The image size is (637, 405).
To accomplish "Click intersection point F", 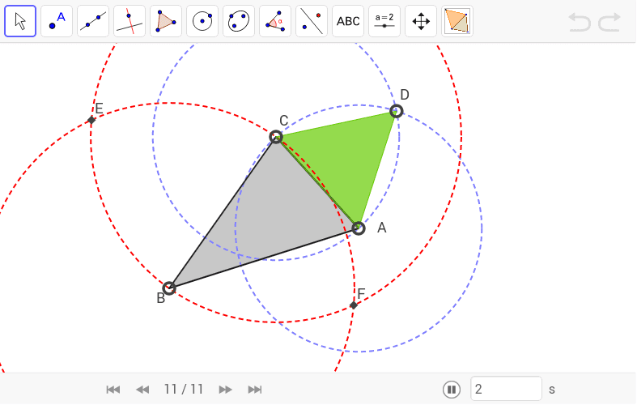I will pos(354,305).
